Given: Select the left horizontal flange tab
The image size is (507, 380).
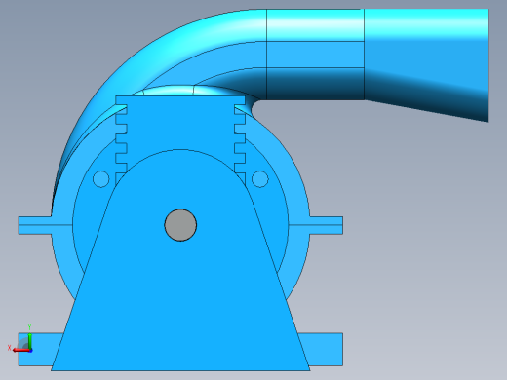Looking at the screenshot, I should (x=35, y=225).
